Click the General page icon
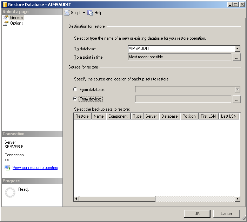 point(6,18)
